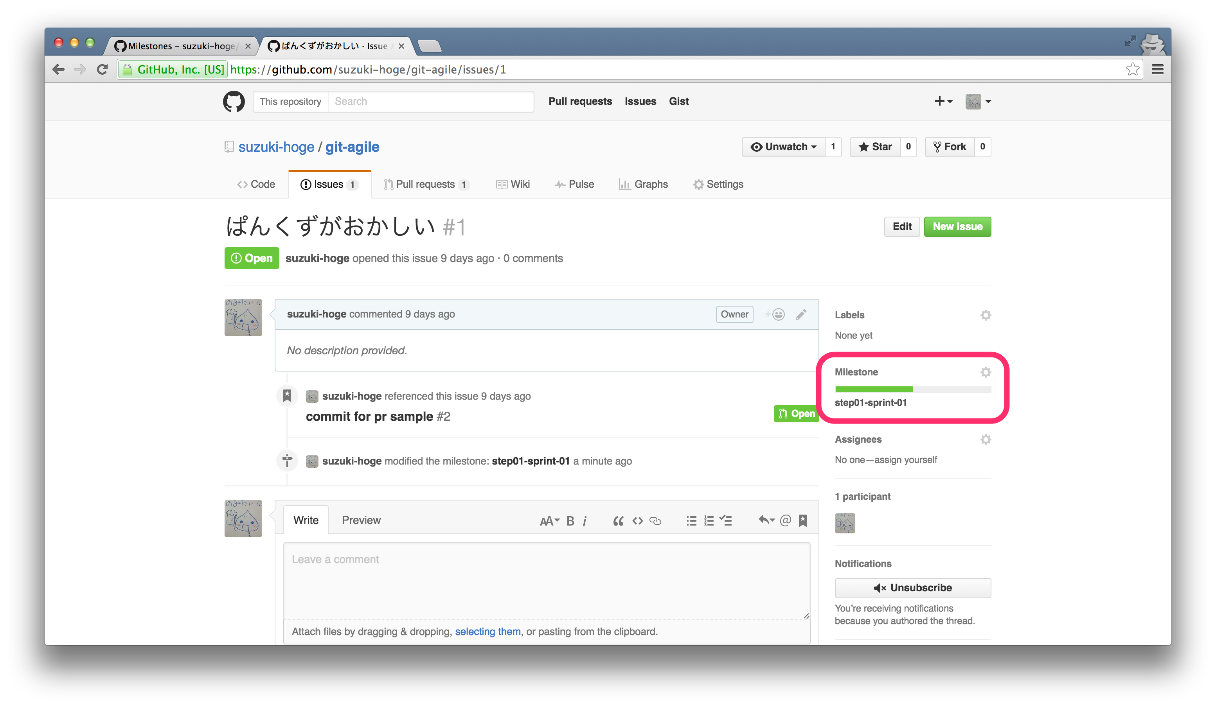Switch to the Preview tab
Viewport: 1216px width, 707px height.
[x=361, y=520]
